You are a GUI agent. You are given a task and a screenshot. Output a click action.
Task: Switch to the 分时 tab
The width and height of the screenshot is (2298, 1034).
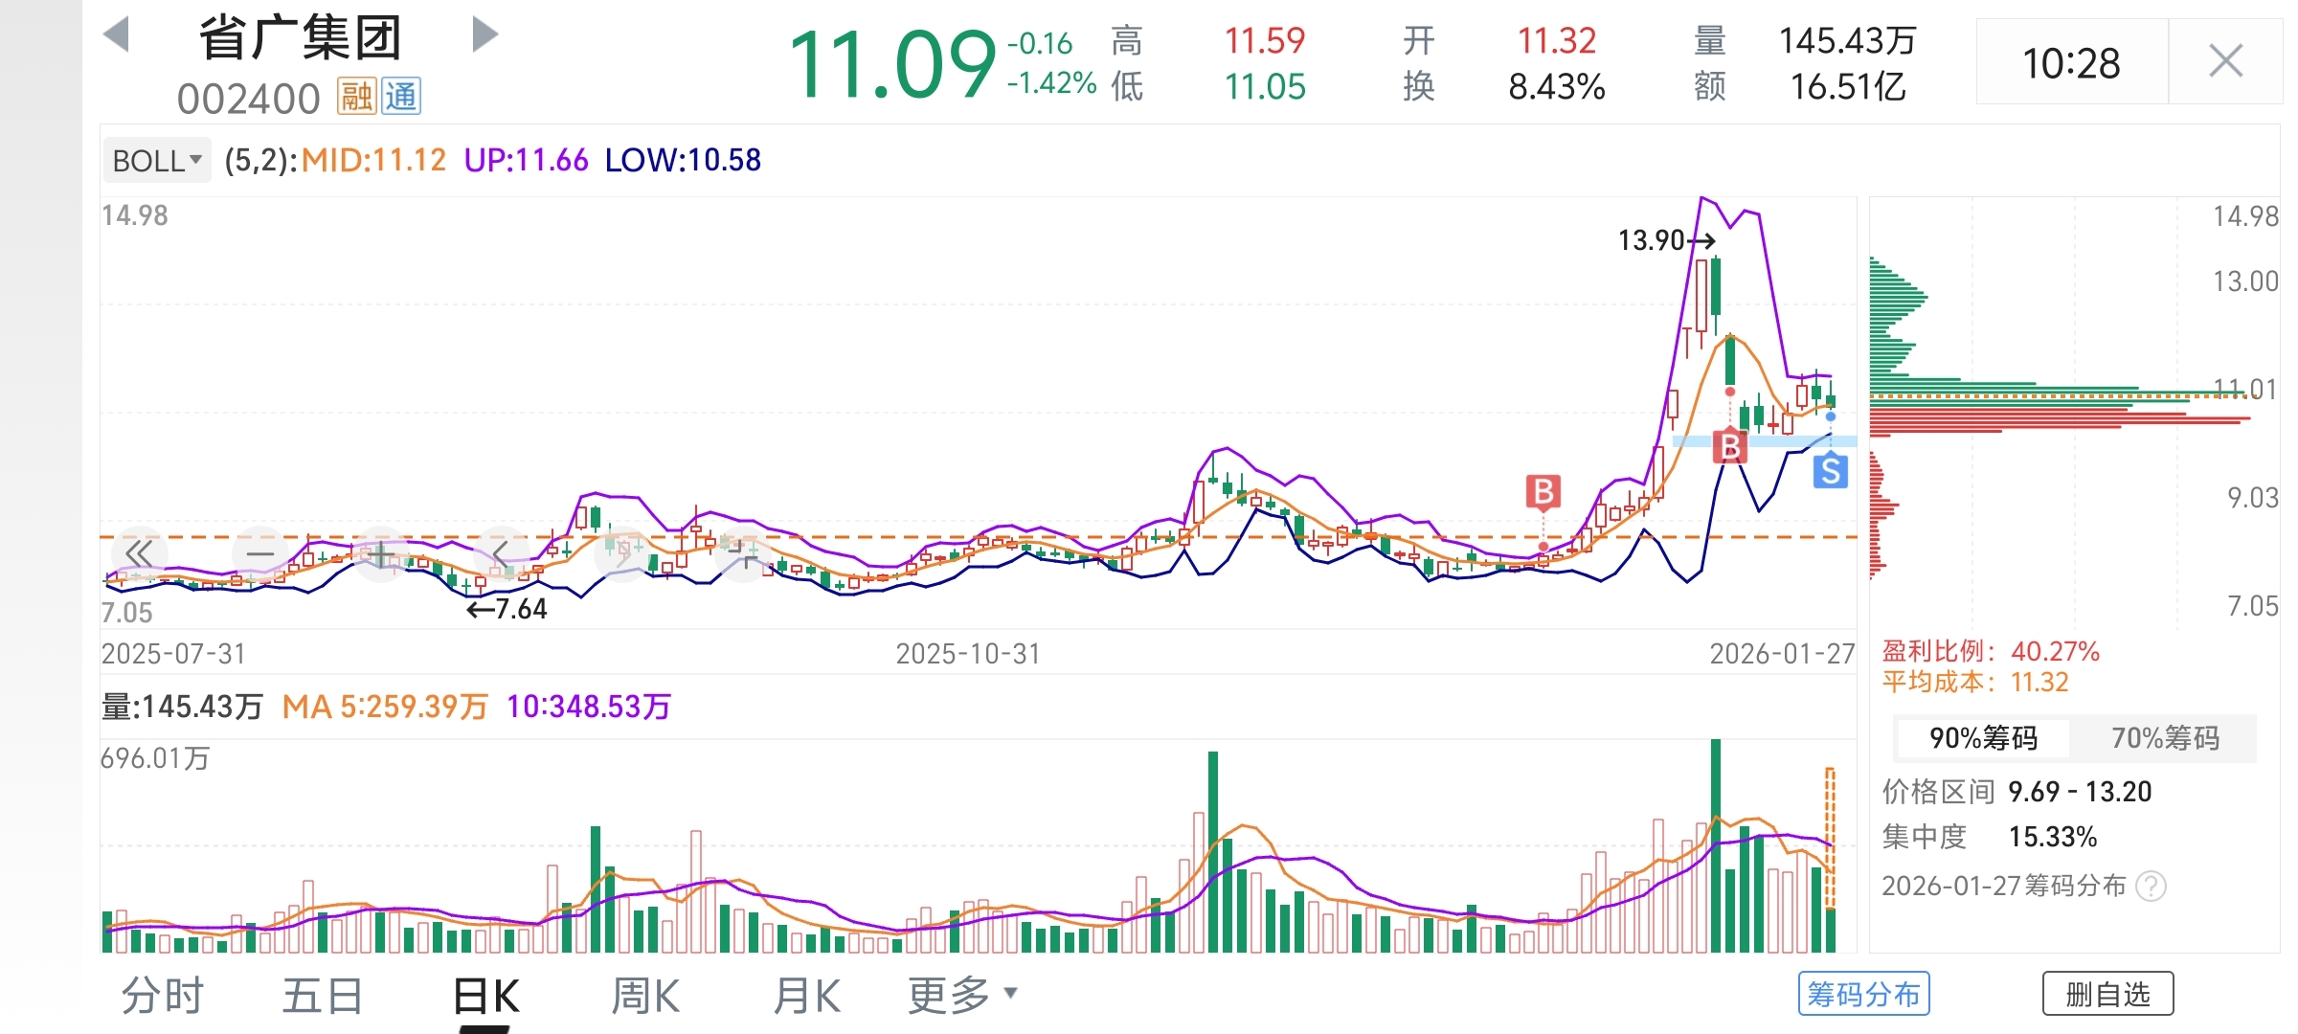click(x=162, y=996)
